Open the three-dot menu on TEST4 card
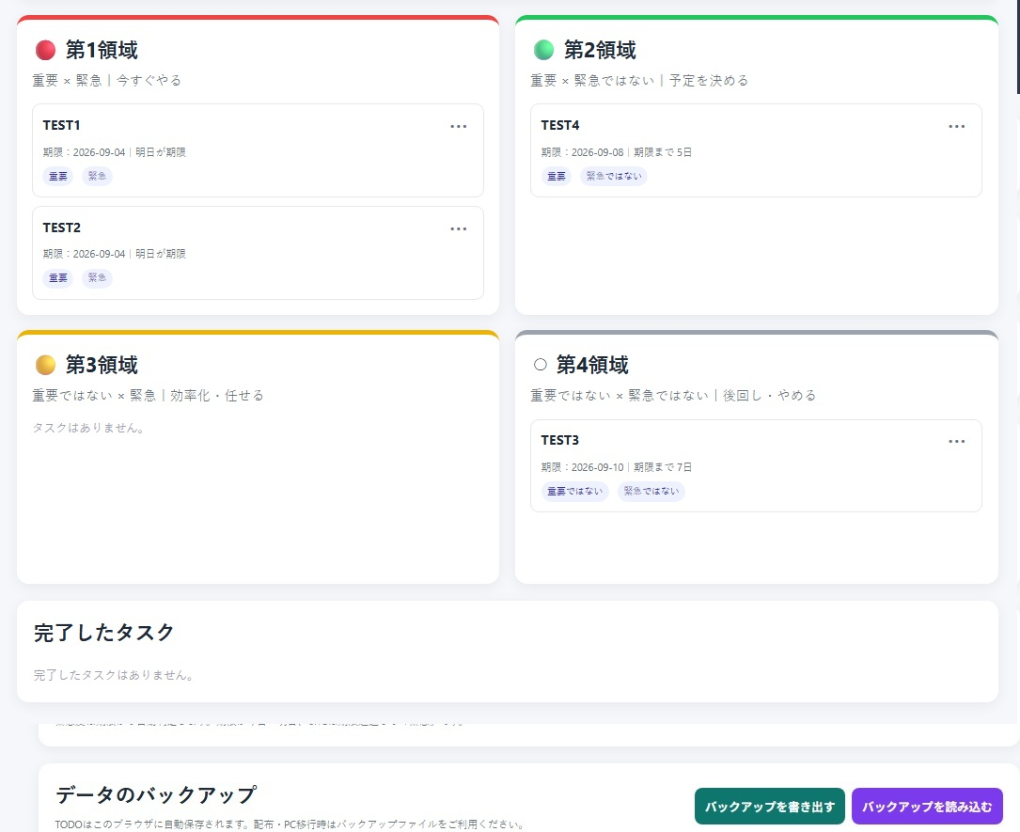The height and width of the screenshot is (832, 1020). pyautogui.click(x=956, y=126)
